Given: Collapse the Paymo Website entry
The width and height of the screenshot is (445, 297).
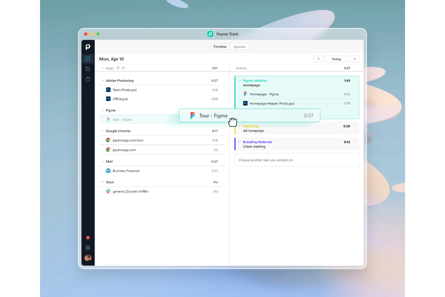Looking at the screenshot, I should (239, 81).
